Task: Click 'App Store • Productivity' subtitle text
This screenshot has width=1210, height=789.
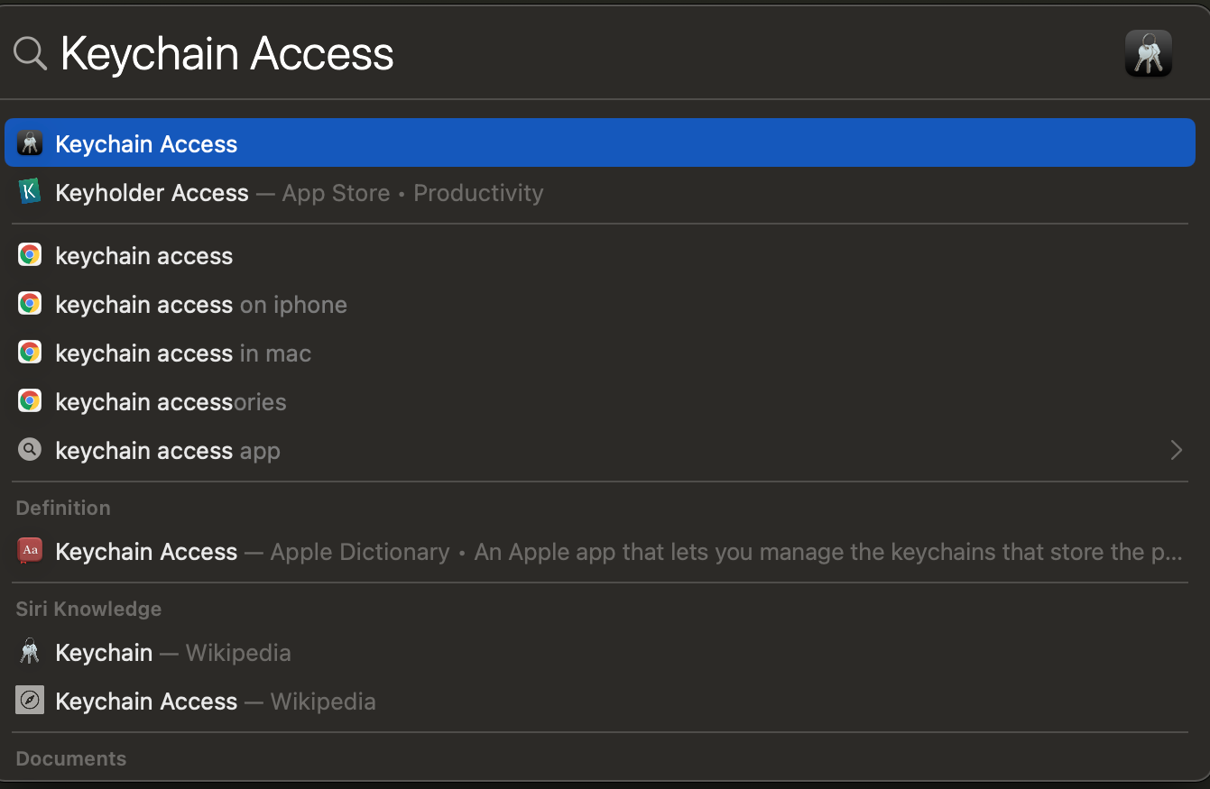Action: coord(412,193)
